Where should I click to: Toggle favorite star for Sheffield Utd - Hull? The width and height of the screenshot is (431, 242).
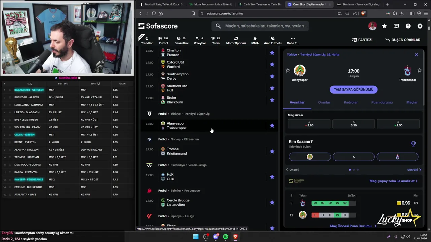coord(272,88)
